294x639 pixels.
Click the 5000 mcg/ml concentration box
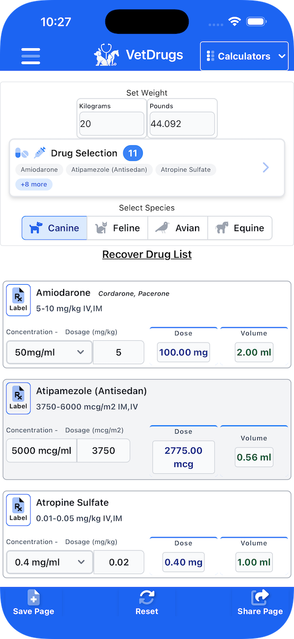[42, 451]
